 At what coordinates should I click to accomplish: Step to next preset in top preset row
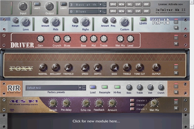[x=104, y=6]
